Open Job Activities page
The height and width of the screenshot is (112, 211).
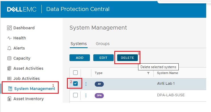(26, 79)
